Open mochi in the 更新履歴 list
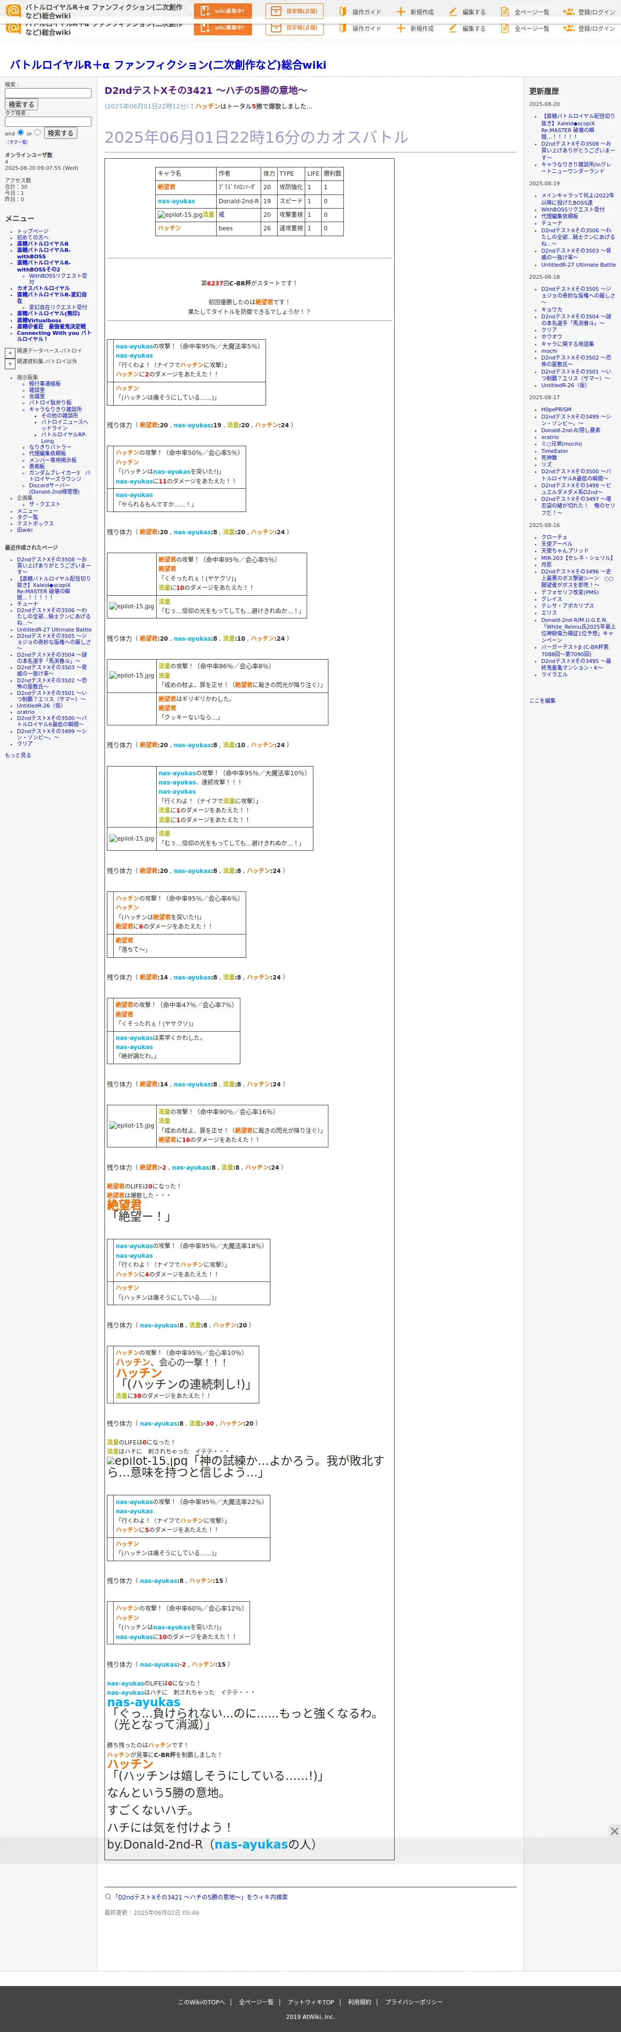This screenshot has width=621, height=2032. point(549,351)
